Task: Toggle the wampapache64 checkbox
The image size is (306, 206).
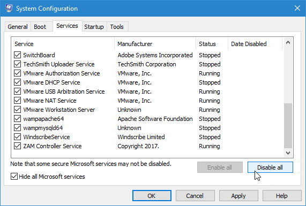Action: (x=17, y=119)
